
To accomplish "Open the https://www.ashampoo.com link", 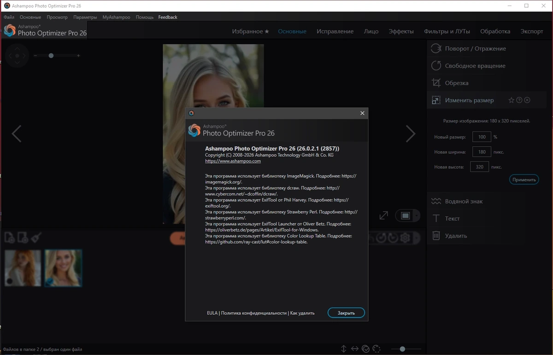I will click(x=233, y=161).
